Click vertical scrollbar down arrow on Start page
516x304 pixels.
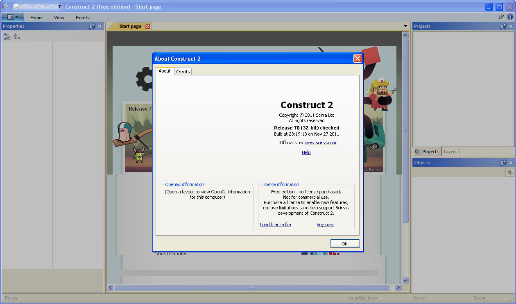(405, 281)
